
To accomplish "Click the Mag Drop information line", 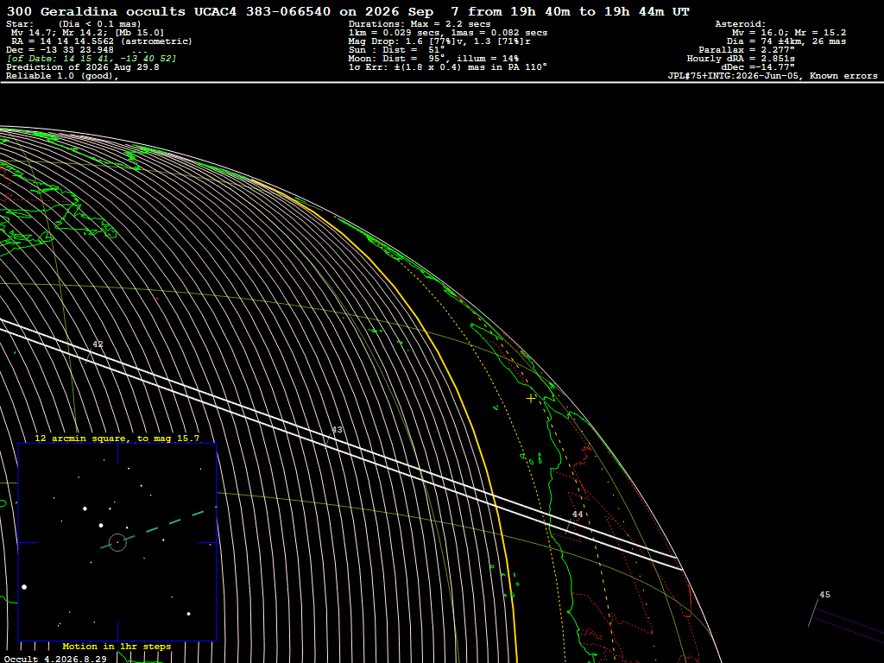I will click(x=439, y=41).
